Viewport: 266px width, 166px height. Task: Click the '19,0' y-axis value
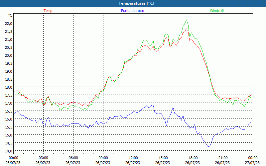click(9, 71)
